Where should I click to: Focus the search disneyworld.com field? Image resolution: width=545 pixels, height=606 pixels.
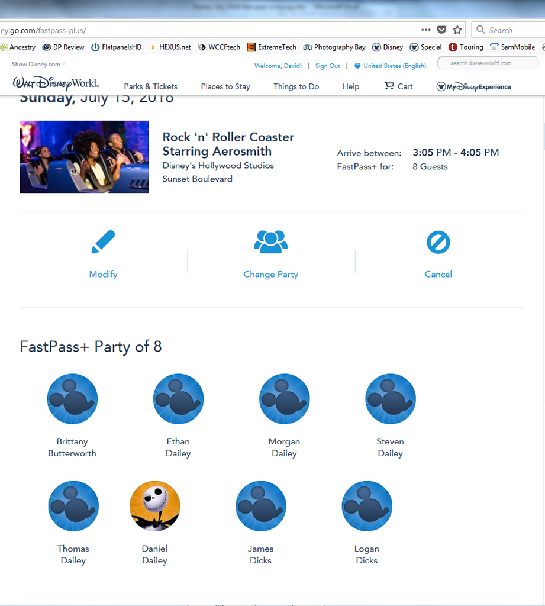click(x=488, y=63)
